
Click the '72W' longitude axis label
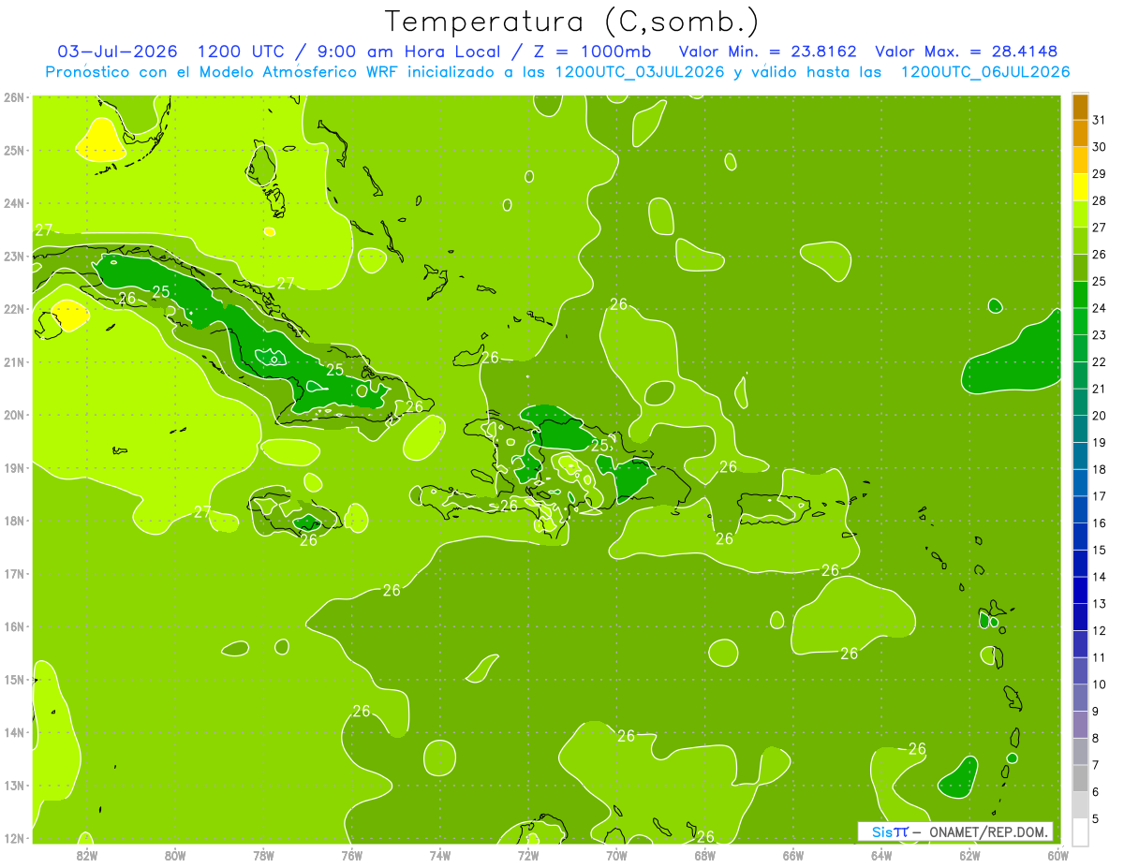point(528,855)
